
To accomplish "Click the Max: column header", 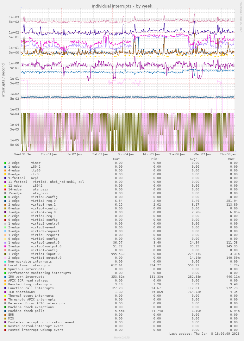I will (232, 159).
